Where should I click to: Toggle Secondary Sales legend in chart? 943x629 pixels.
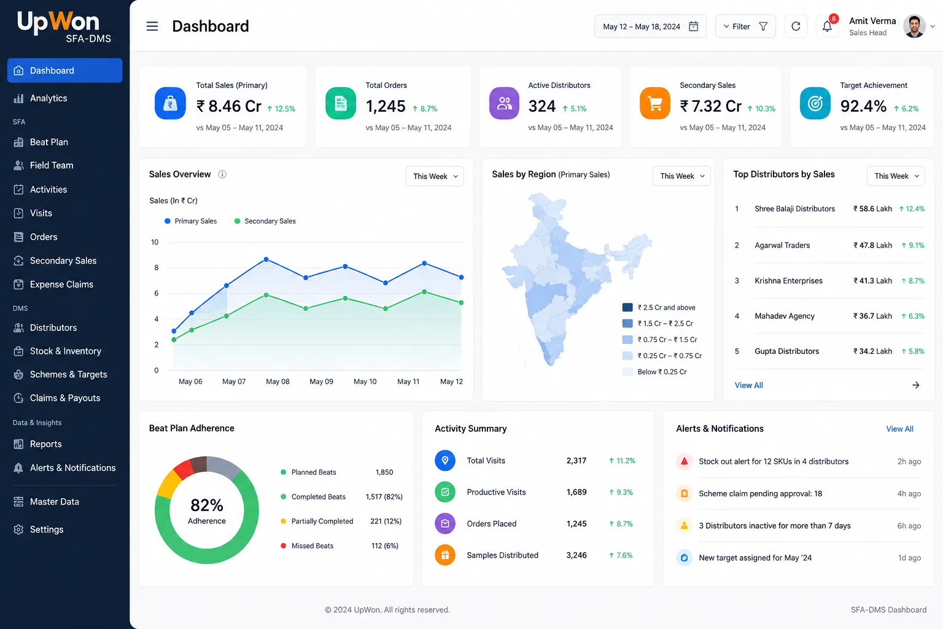pyautogui.click(x=265, y=221)
